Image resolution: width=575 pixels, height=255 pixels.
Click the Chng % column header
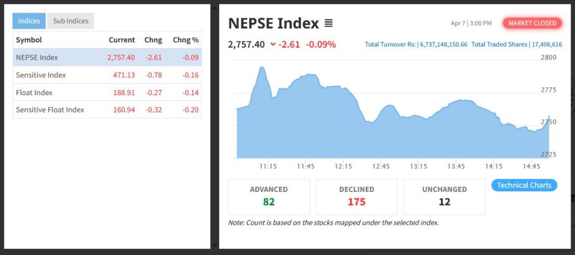pyautogui.click(x=185, y=40)
